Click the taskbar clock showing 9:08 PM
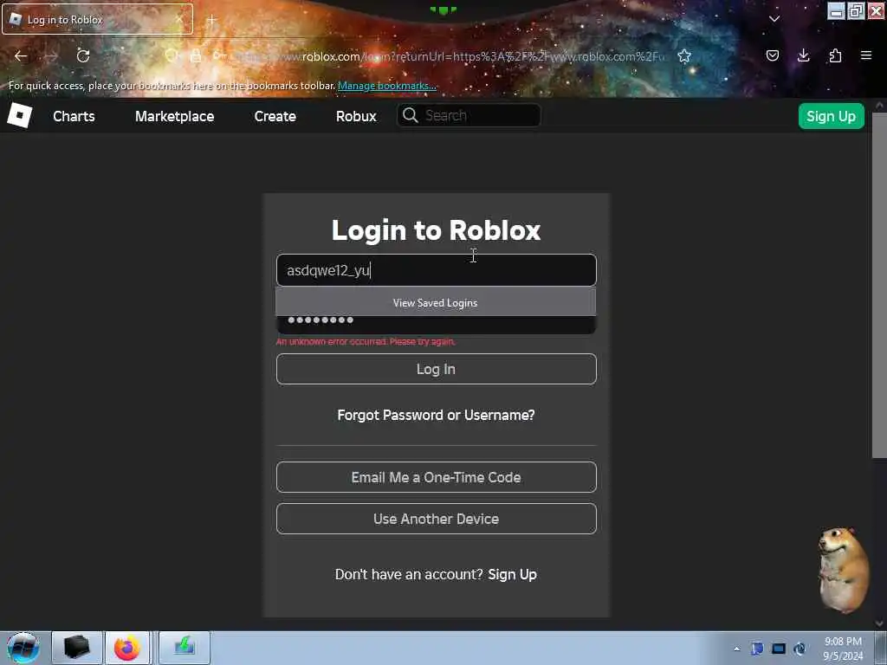Viewport: 887px width, 665px height. coord(842,649)
